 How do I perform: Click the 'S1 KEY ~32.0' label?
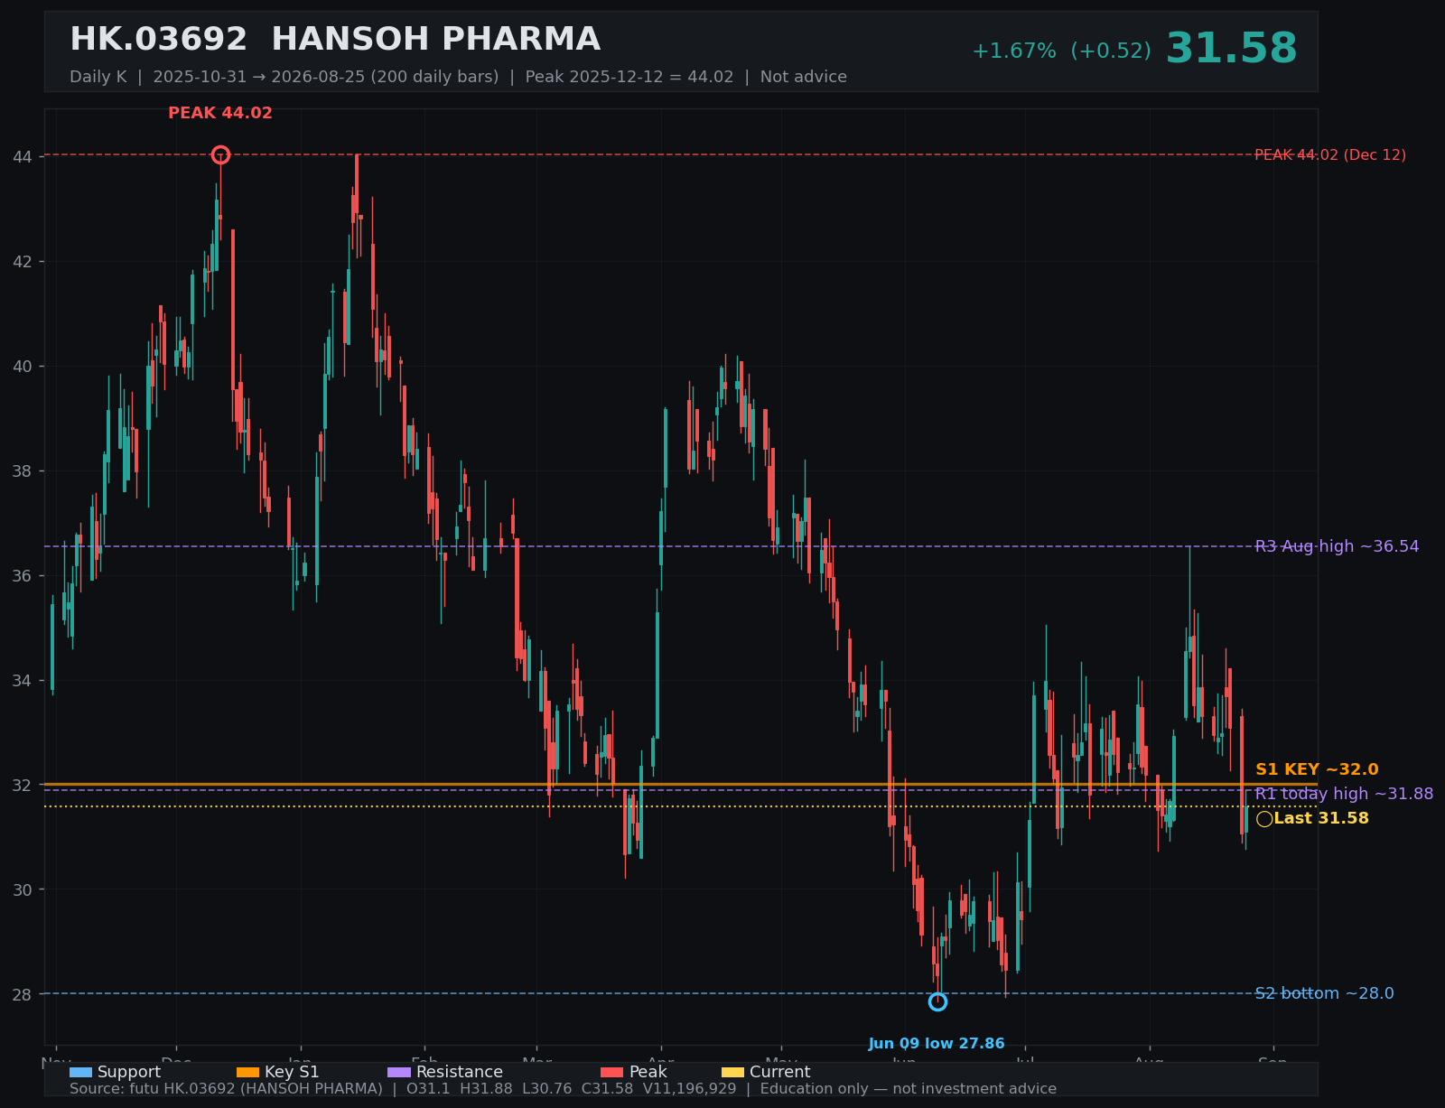[x=1317, y=769]
